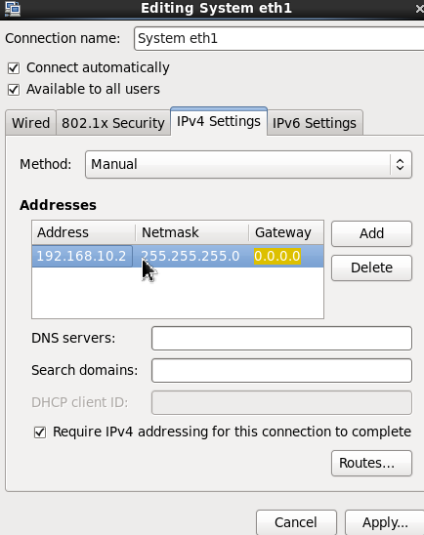The image size is (424, 535).
Task: Click the Connection name field
Action: tap(278, 38)
